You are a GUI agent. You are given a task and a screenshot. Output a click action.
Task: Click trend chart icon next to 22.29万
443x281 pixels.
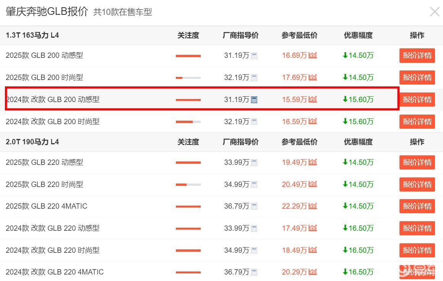pos(313,206)
